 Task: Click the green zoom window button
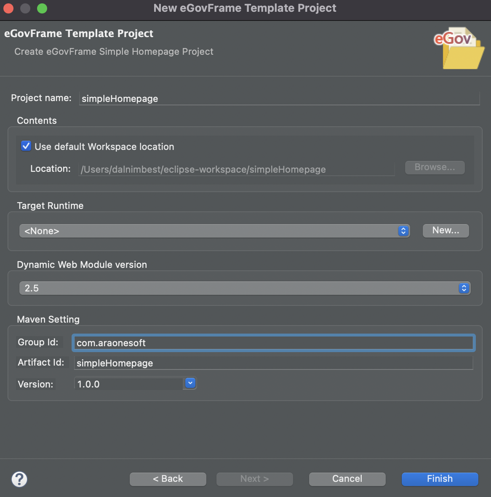[x=42, y=8]
